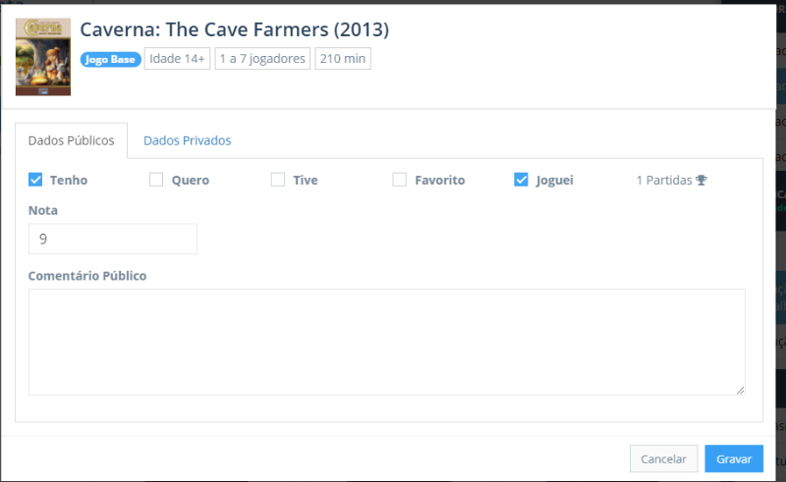Screen dimensions: 786x482
Task: Select the Dados Públicos tab
Action: (x=72, y=140)
